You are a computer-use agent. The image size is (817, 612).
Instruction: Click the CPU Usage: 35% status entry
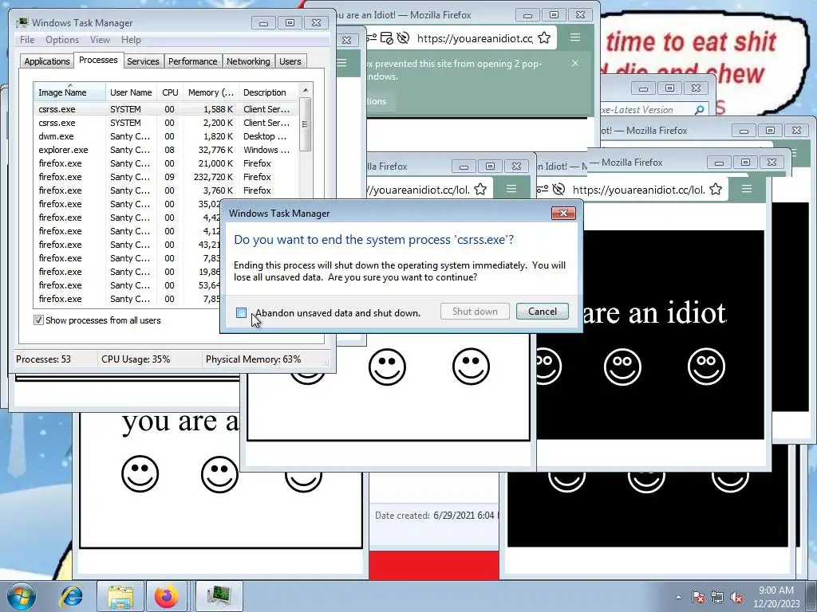136,359
